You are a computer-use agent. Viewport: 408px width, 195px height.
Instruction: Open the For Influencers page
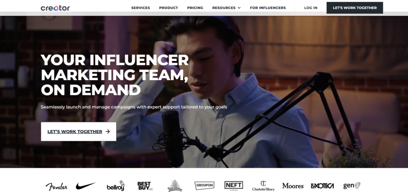[268, 8]
